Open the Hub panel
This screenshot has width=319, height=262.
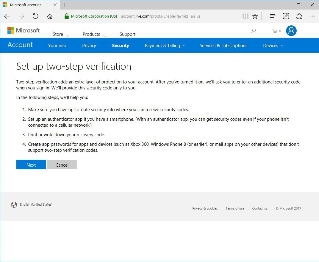(273, 16)
